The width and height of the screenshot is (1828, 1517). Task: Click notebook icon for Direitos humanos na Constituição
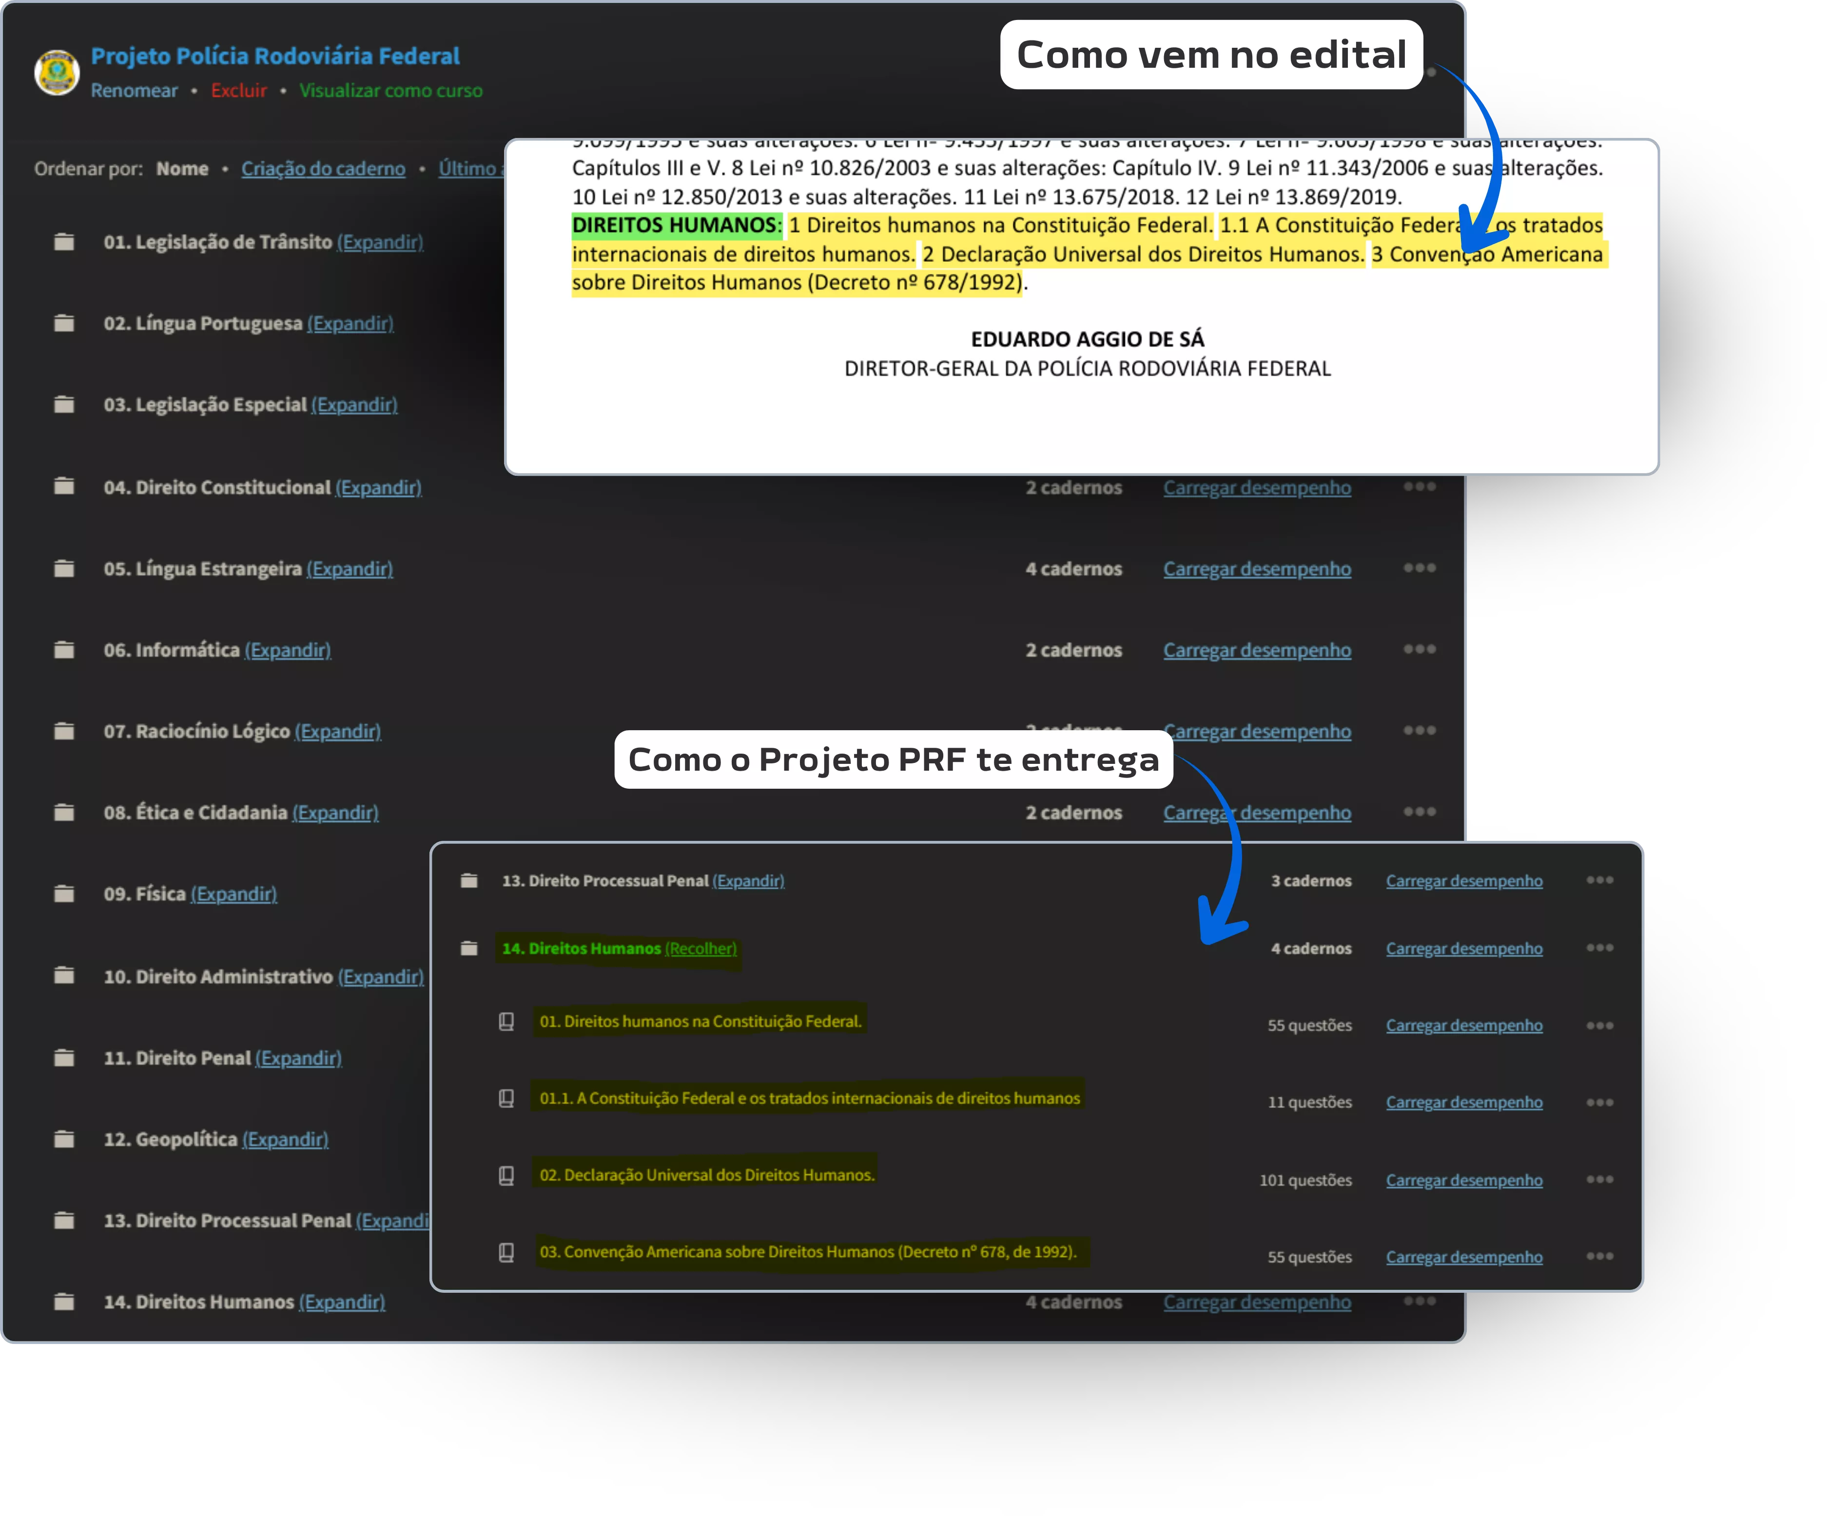point(506,1022)
